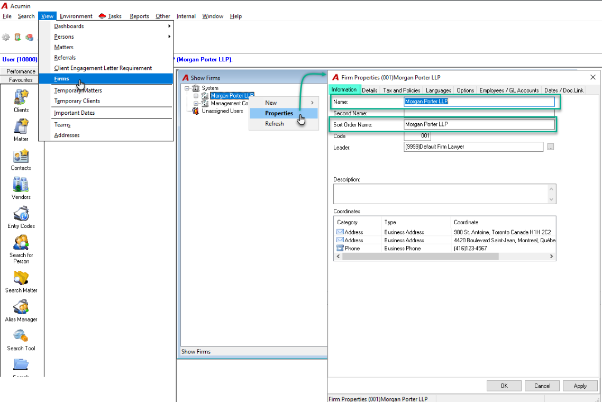Switch to the Details tab

[x=370, y=90]
